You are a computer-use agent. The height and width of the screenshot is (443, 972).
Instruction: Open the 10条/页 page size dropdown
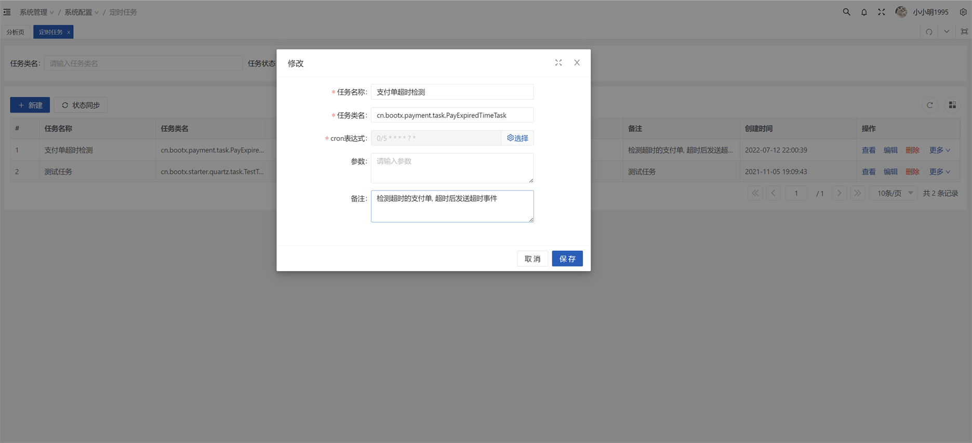(x=894, y=193)
